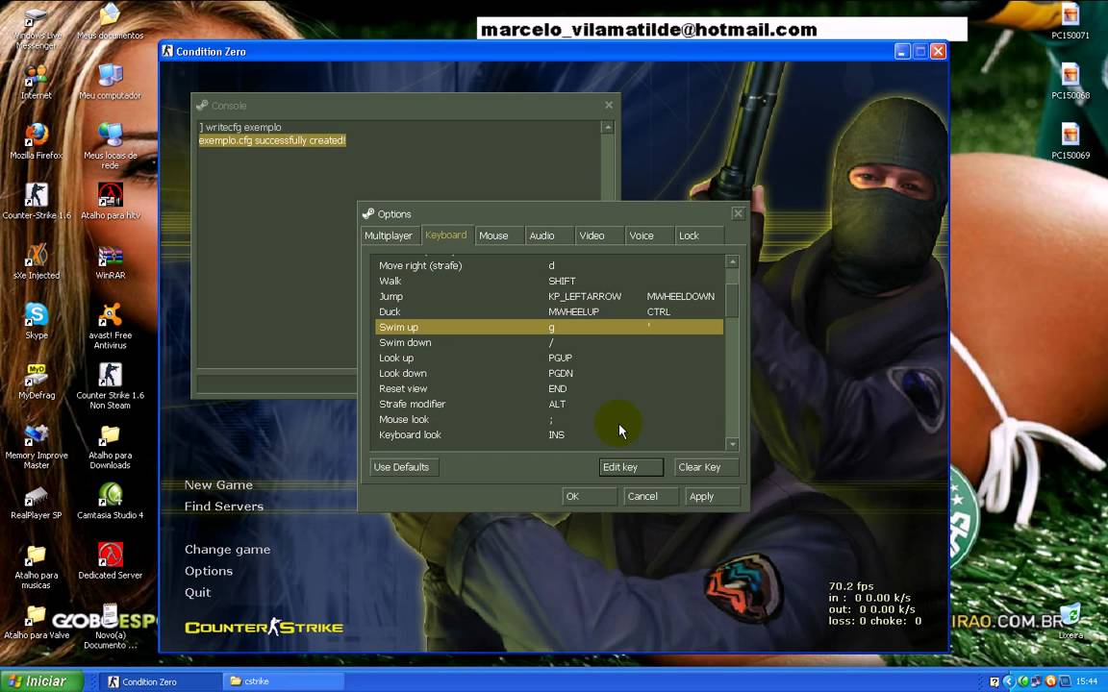The image size is (1108, 692).
Task: Close the Options dialog with X
Action: point(738,213)
